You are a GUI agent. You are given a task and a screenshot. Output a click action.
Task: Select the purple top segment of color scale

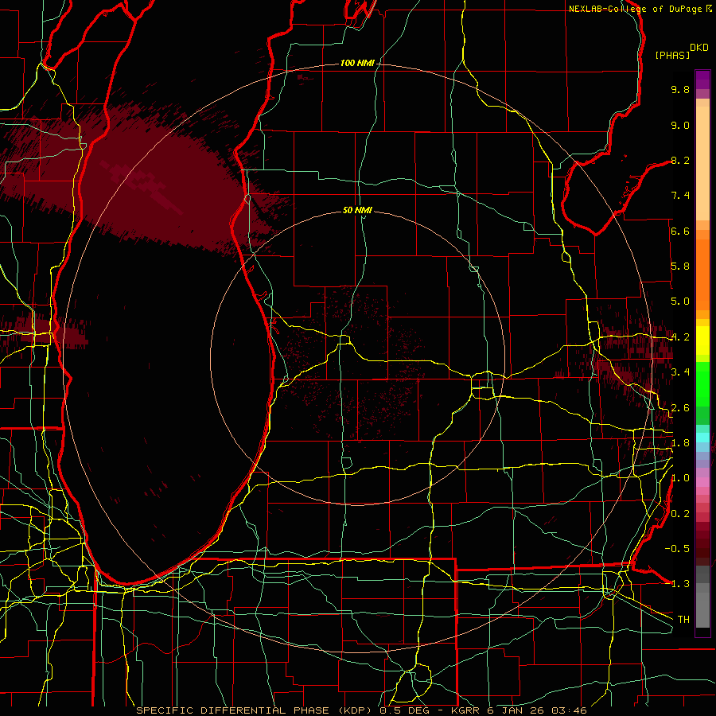[702, 80]
